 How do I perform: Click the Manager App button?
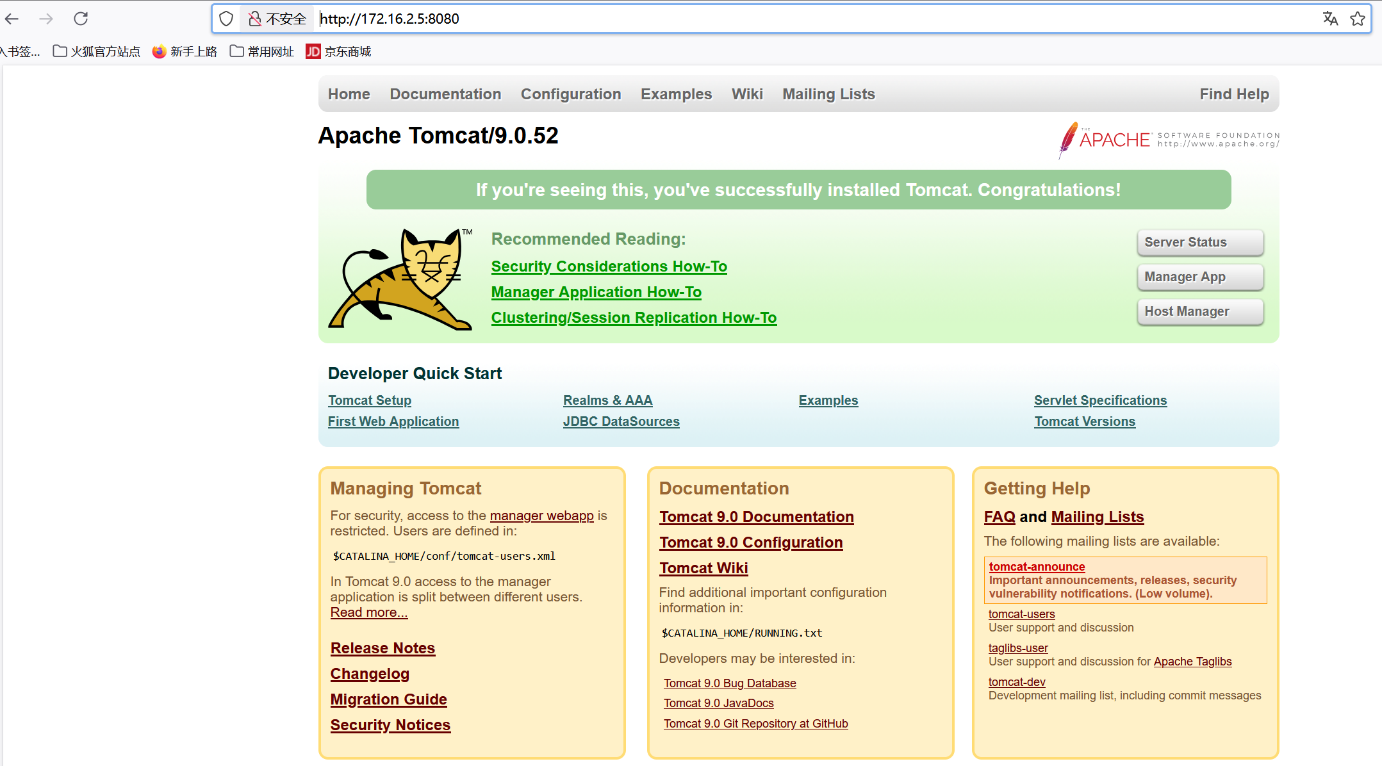1200,277
